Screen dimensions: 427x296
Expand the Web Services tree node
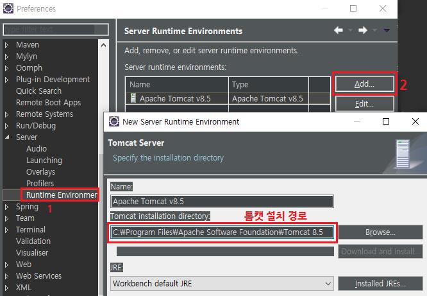pos(7,276)
